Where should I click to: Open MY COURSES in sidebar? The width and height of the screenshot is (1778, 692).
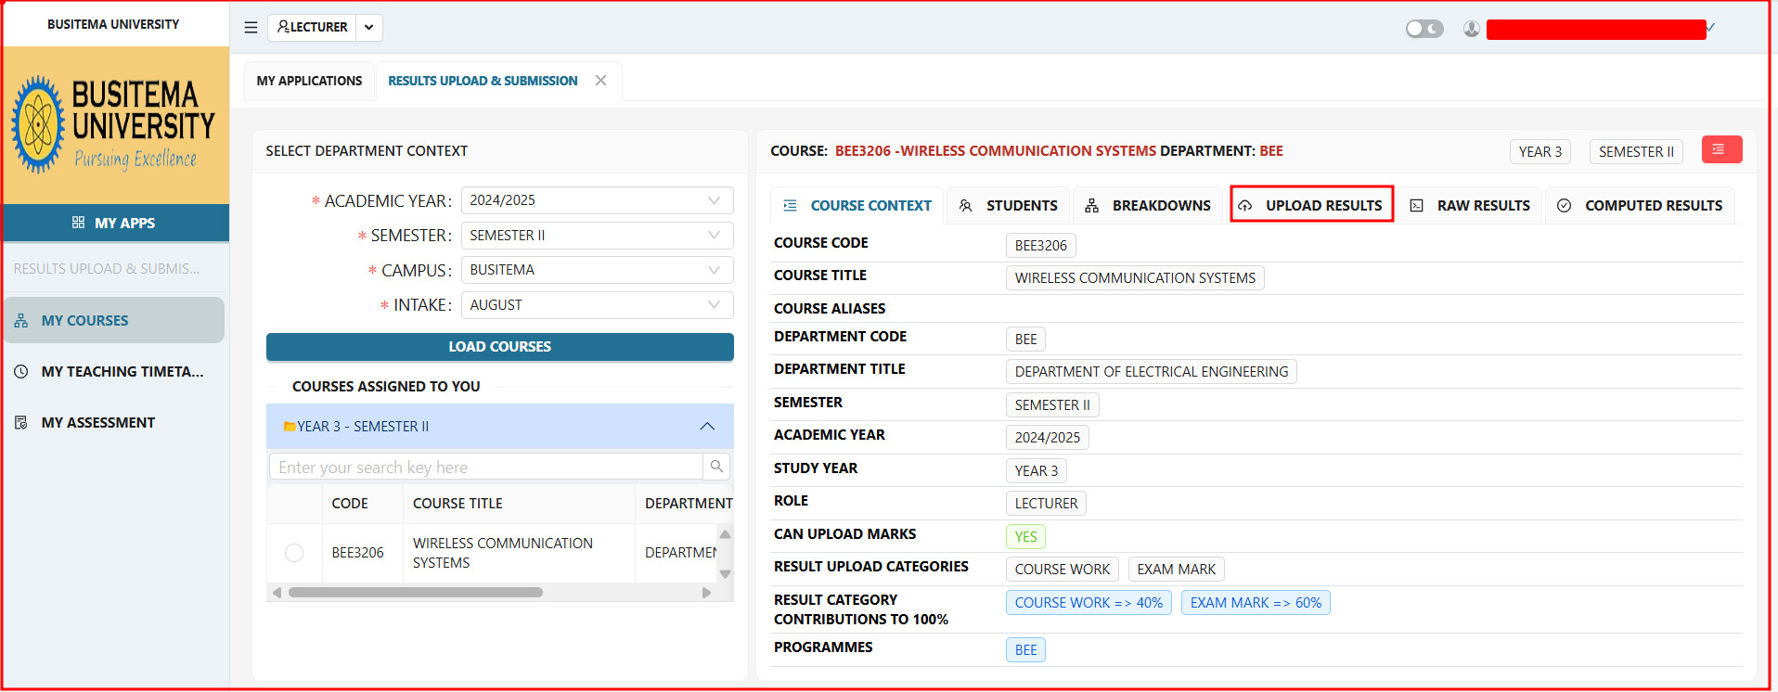tap(114, 320)
